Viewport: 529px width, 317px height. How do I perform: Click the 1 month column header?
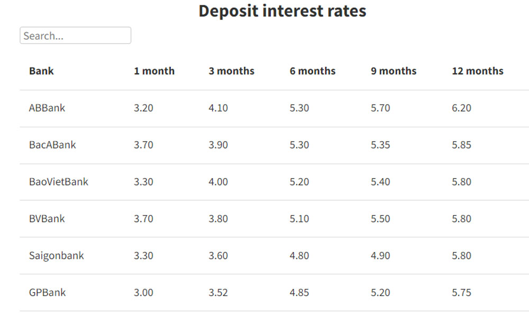pyautogui.click(x=154, y=71)
